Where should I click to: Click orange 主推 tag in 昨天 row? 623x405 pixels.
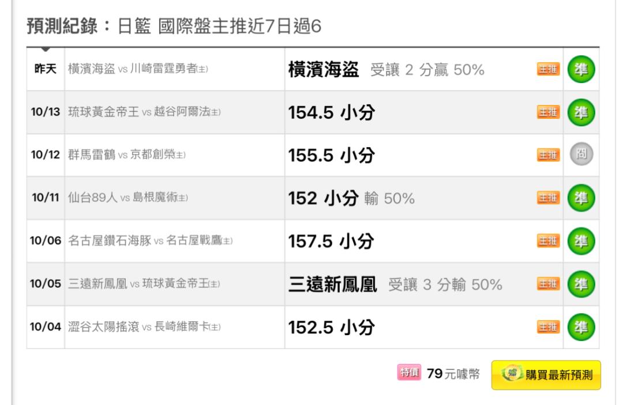click(x=549, y=69)
